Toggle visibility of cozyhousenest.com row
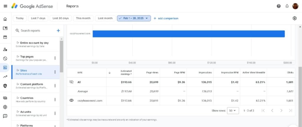 tap(71, 100)
